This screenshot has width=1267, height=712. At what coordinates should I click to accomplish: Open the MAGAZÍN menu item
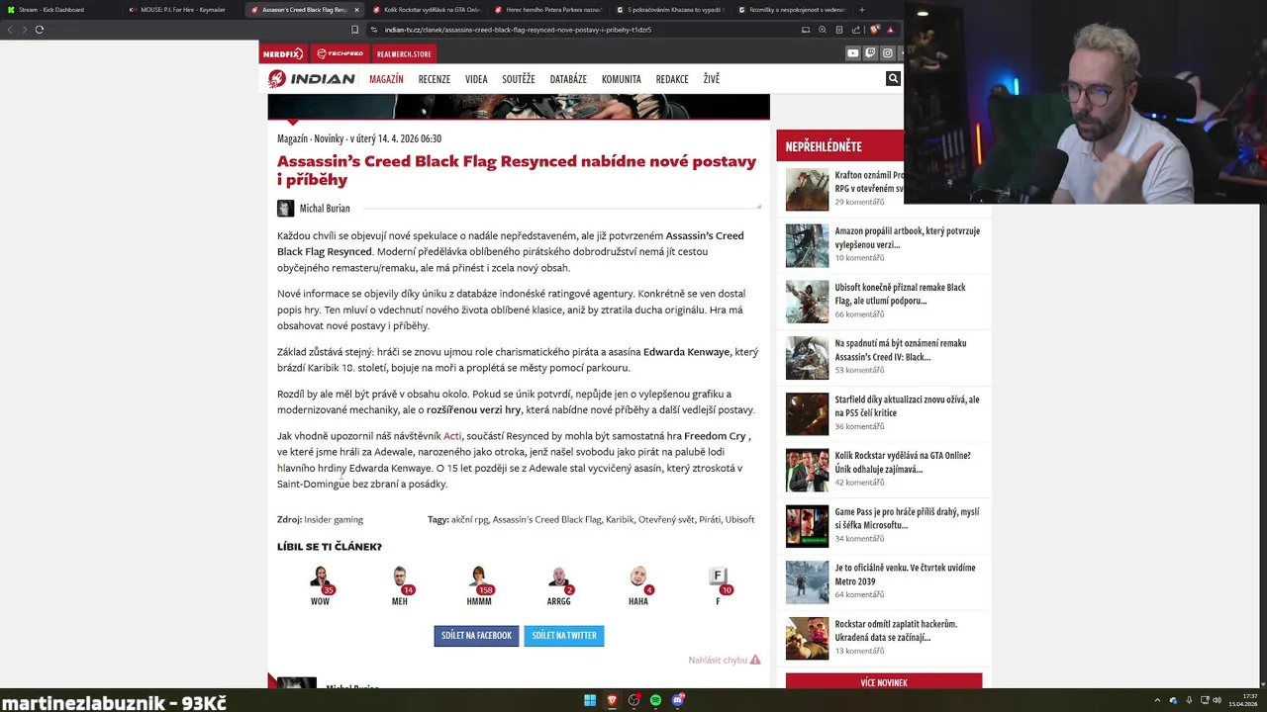click(x=386, y=79)
